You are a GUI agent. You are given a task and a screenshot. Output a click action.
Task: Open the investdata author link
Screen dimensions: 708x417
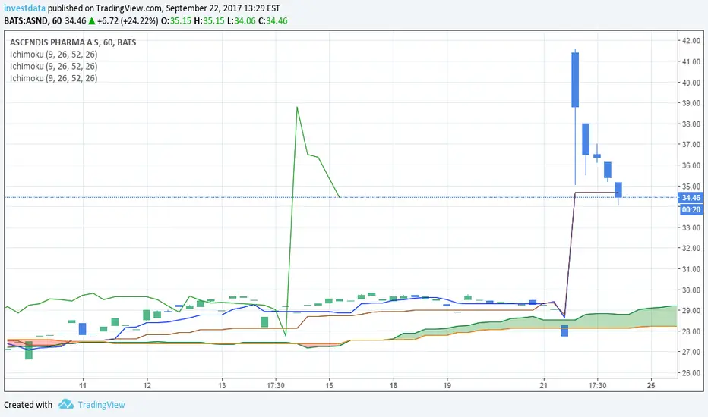[x=24, y=8]
